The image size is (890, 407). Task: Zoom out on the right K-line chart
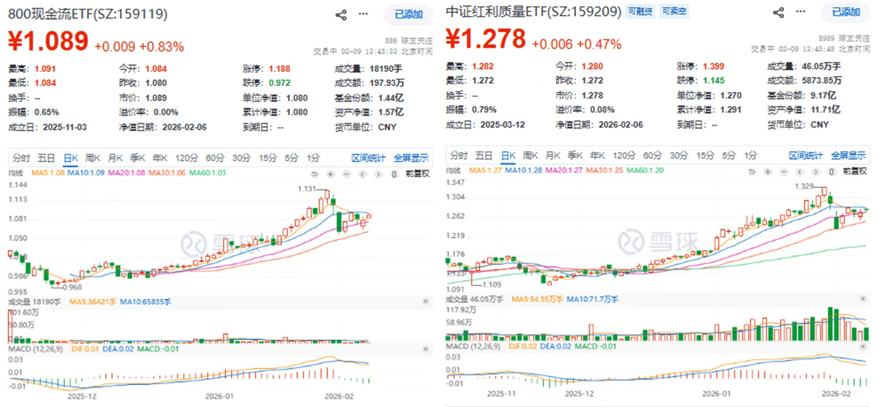pos(783,171)
